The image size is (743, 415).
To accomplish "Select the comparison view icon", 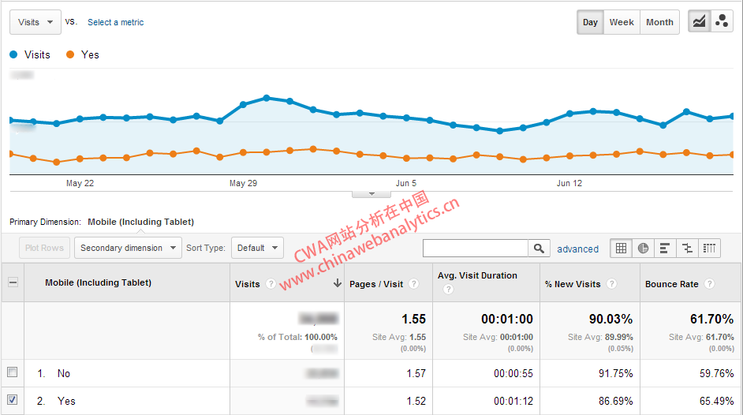I will (687, 249).
